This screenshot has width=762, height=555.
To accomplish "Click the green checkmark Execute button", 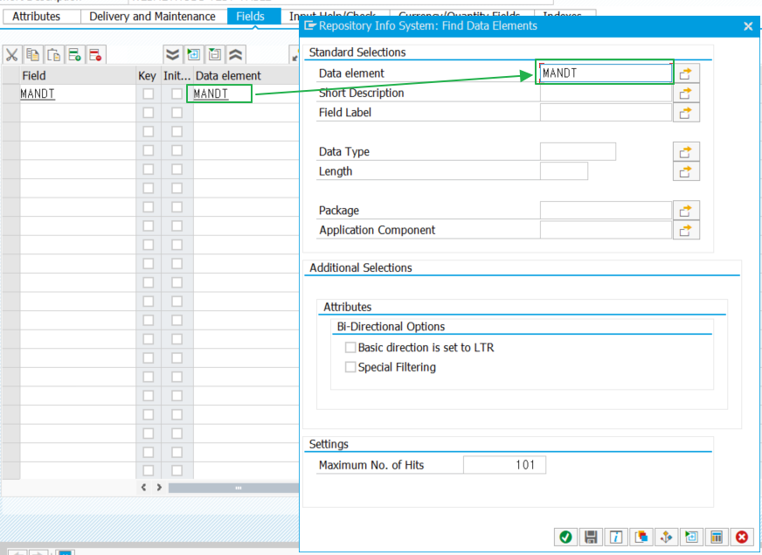I will 565,538.
